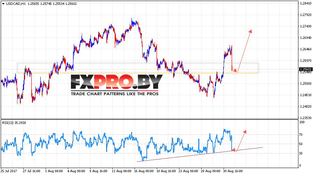Click the USDCAD,H1 symbol title
The image size is (313, 175).
(x=16, y=3)
